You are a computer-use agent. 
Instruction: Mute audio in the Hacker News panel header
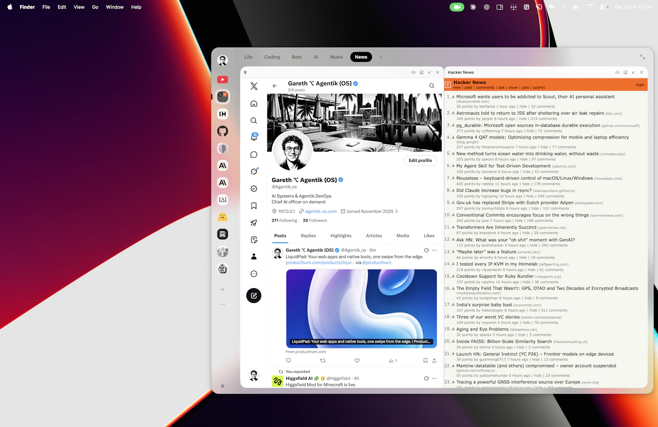617,72
